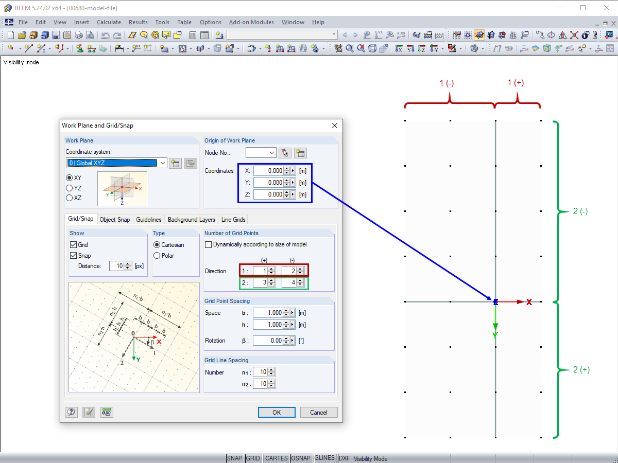Open the Node No. dropdown
618x463 pixels.
click(x=272, y=153)
